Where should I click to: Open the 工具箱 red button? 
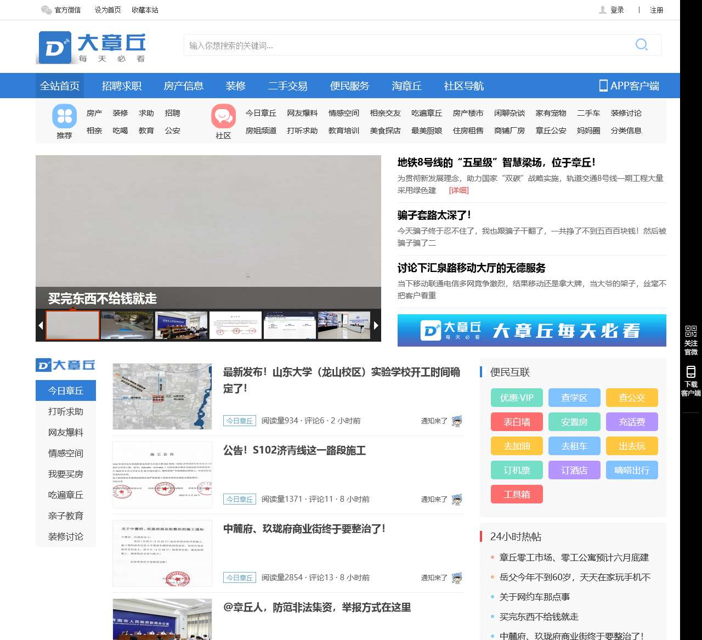516,494
